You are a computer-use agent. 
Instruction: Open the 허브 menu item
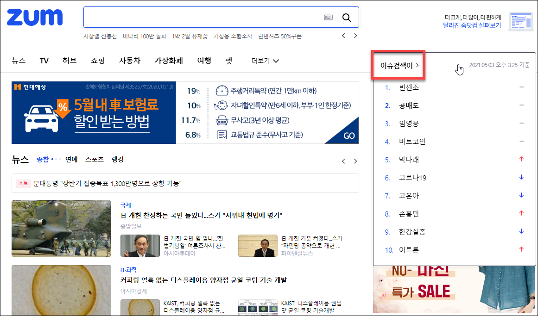click(70, 61)
